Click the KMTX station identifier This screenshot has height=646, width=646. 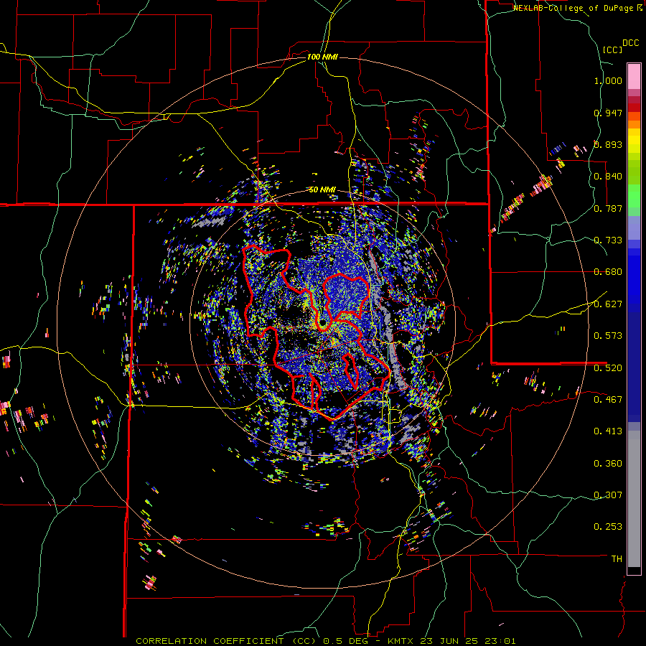click(402, 641)
